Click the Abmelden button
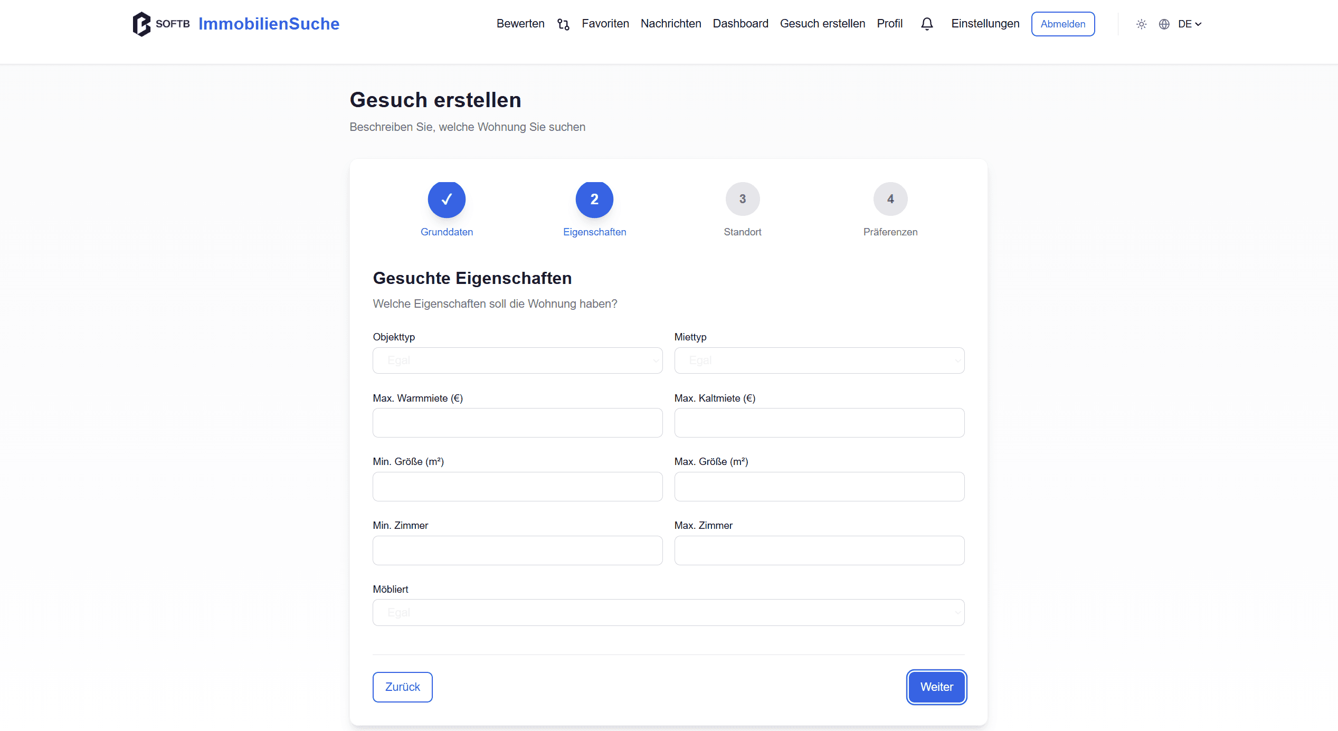This screenshot has width=1338, height=731. 1062,24
